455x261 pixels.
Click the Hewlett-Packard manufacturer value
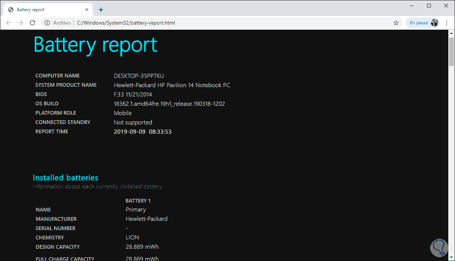point(147,219)
